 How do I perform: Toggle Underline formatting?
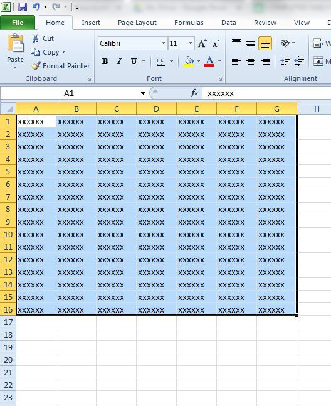coord(134,61)
